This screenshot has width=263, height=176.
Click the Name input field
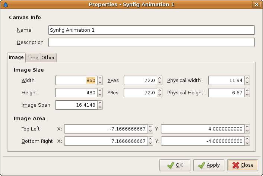[x=152, y=30]
